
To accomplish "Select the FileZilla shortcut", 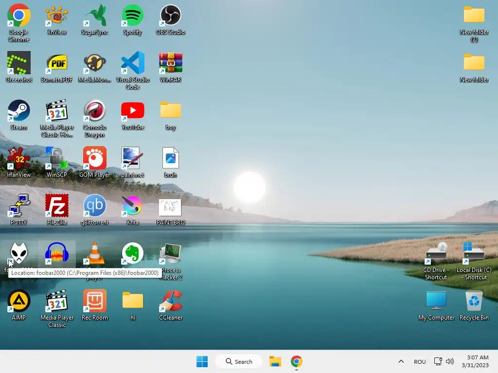I will (56, 205).
